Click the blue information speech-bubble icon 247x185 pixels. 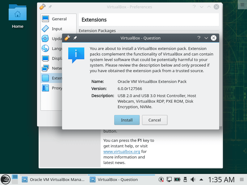pos(76,55)
